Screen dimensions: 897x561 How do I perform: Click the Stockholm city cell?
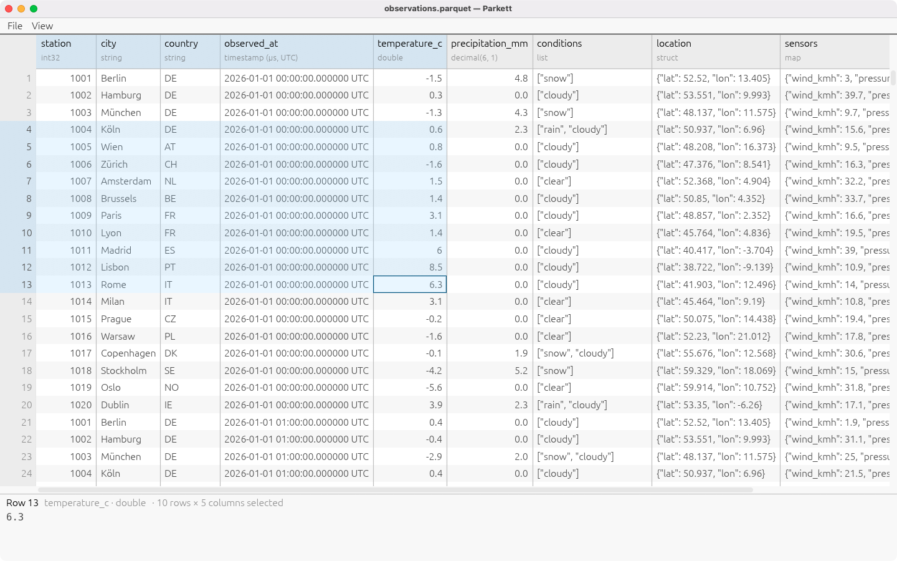pyautogui.click(x=128, y=370)
